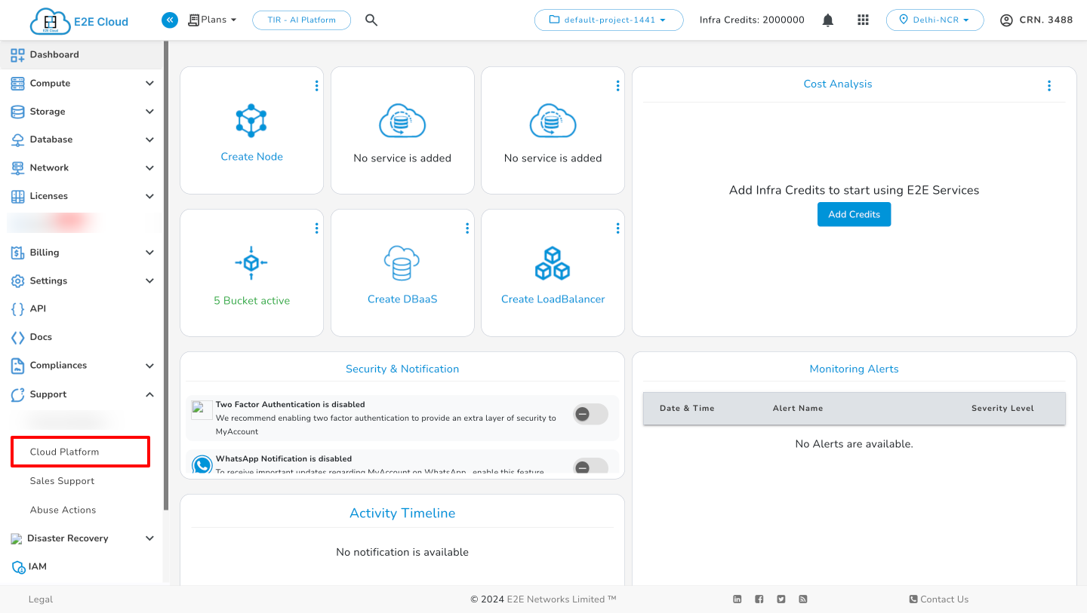The height and width of the screenshot is (613, 1087).
Task: Click the Docs code-brackets icon
Action: 17,337
